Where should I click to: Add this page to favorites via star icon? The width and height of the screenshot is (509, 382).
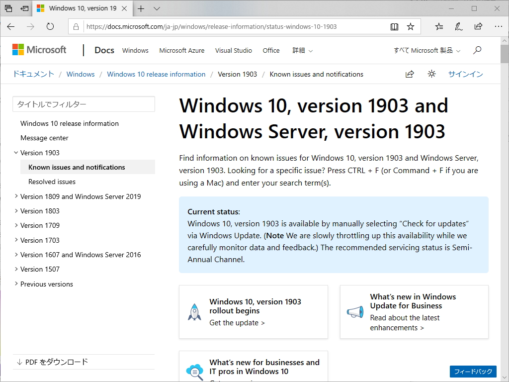click(x=411, y=26)
